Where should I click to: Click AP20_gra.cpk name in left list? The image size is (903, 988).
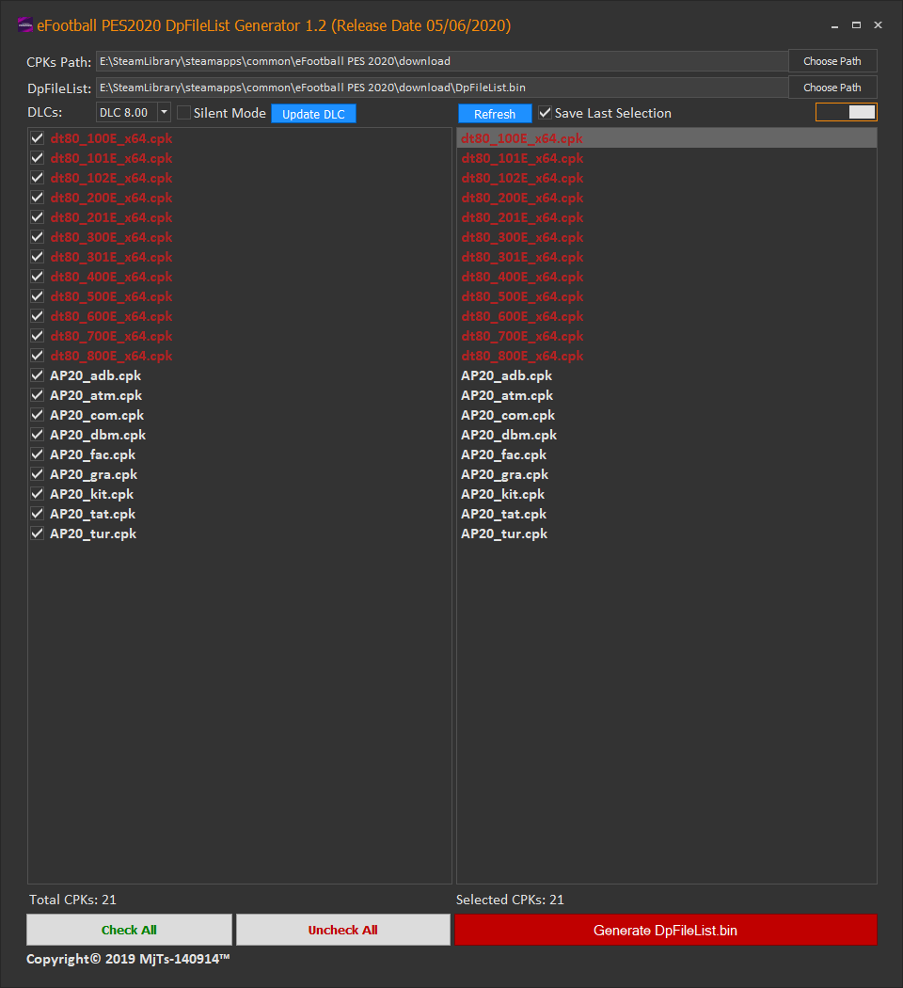94,474
